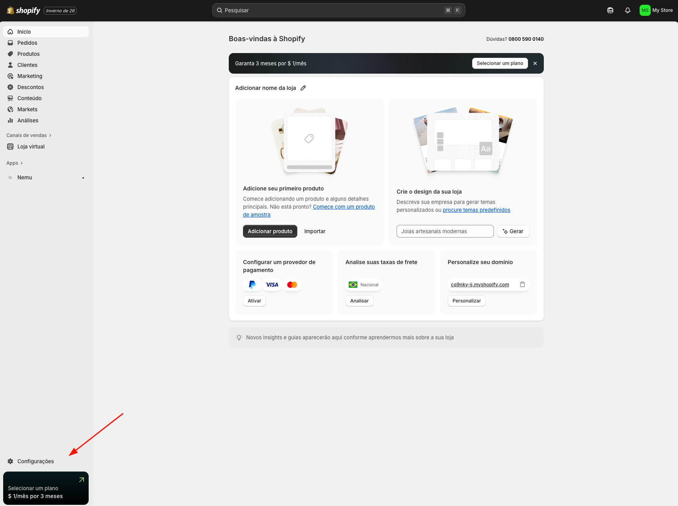The width and height of the screenshot is (678, 506).
Task: Open Loja virtual sales channel
Action: (46, 146)
